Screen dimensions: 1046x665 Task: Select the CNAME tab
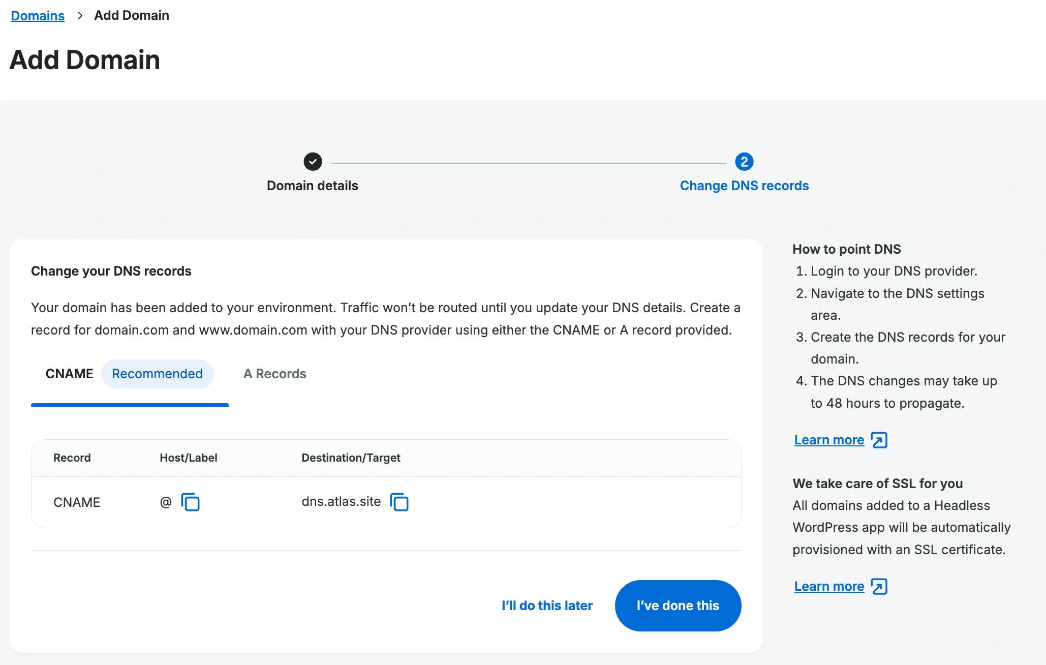pyautogui.click(x=69, y=374)
